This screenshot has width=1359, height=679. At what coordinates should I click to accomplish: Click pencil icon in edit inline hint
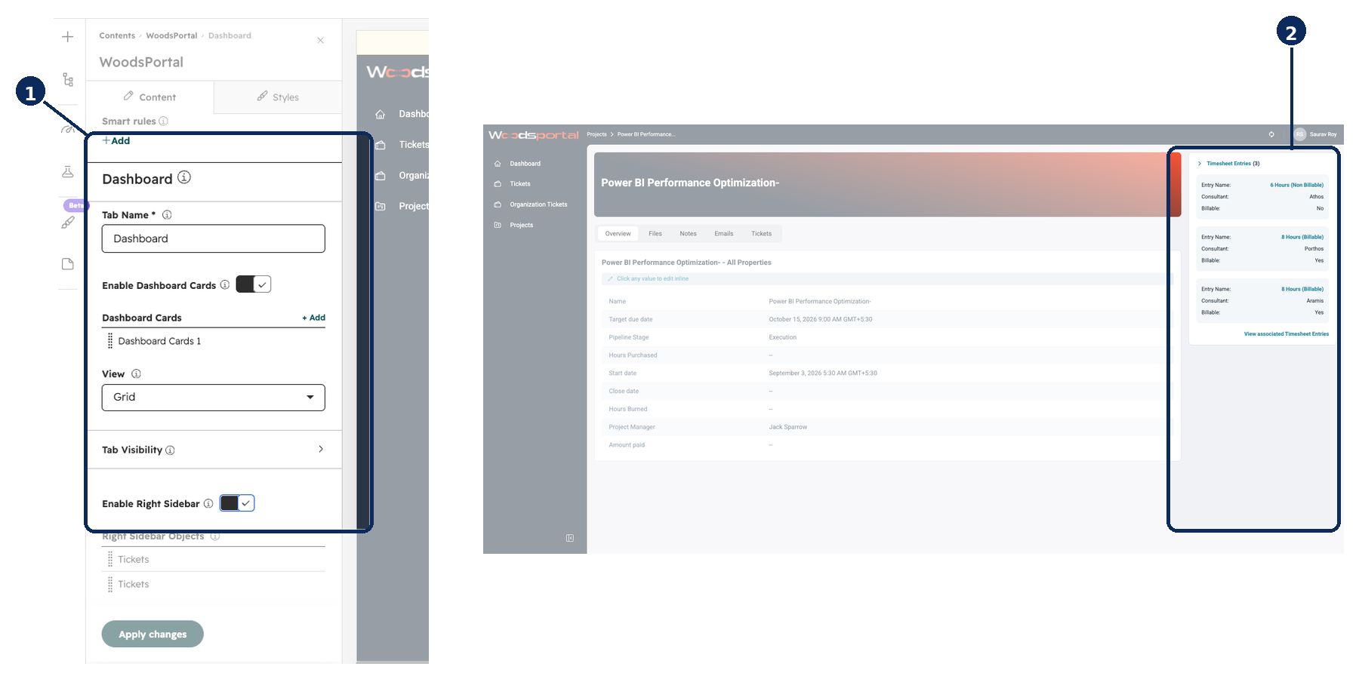(610, 279)
